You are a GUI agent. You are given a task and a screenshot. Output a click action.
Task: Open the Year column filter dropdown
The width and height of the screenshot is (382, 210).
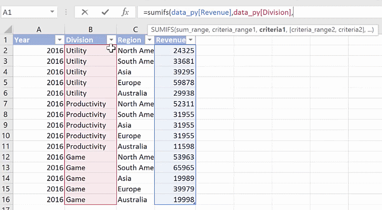(x=60, y=40)
